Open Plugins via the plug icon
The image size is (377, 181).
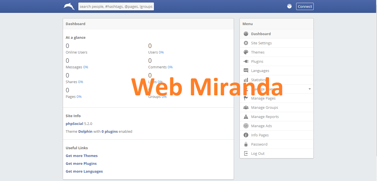click(246, 61)
